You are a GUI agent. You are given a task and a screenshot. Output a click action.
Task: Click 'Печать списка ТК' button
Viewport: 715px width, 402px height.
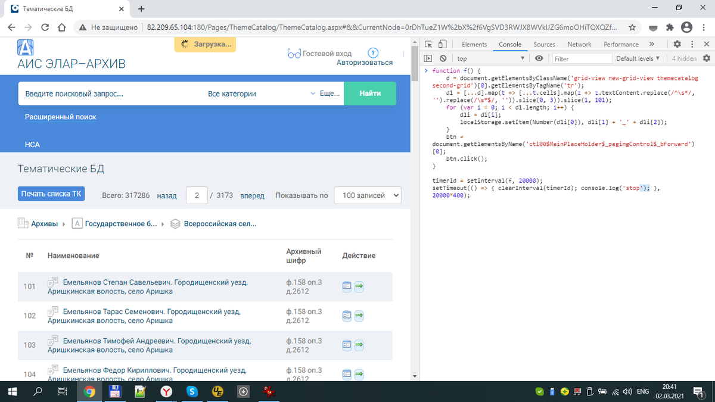[51, 194]
